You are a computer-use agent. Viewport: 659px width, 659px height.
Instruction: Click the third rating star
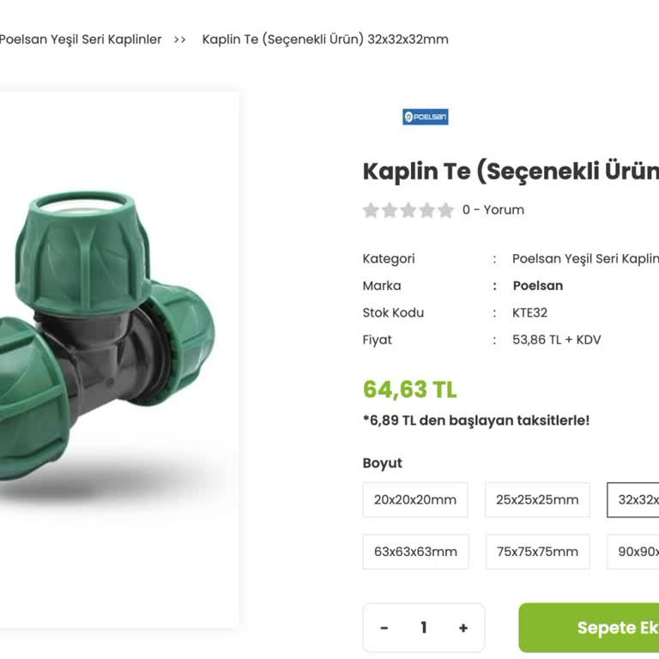click(408, 210)
